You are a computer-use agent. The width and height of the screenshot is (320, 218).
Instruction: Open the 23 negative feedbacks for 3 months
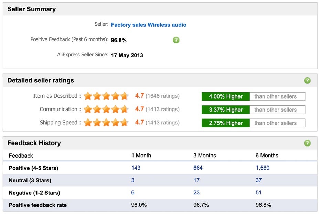196,193
